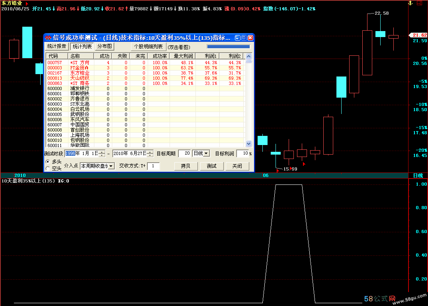Minimize the 信号成功率测试 dialog
The height and width of the screenshot is (306, 428).
click(x=238, y=38)
